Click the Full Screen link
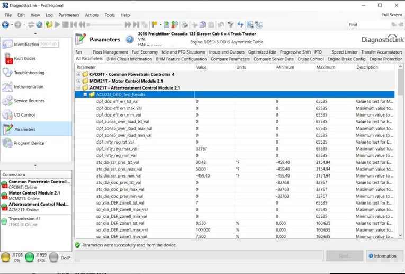 point(392,15)
